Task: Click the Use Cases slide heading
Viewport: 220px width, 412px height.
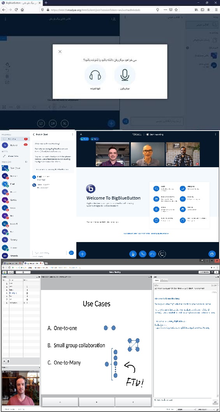Action: coord(97,304)
